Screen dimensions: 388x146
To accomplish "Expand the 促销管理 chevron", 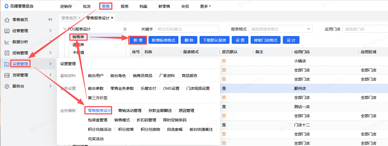I will coord(50,53).
